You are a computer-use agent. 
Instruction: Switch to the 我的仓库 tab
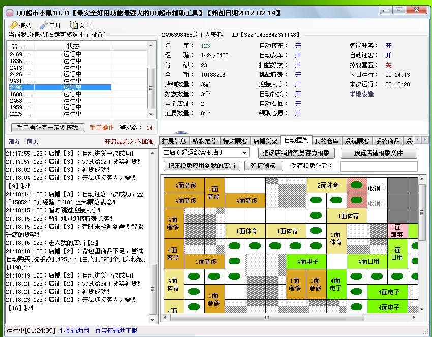[326, 141]
